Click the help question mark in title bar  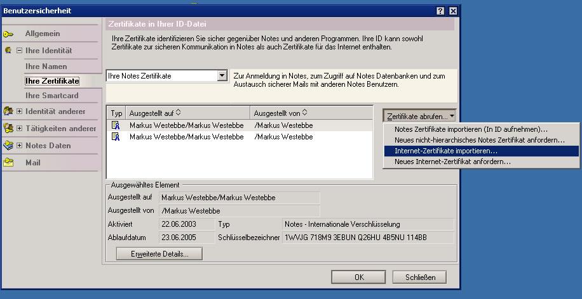[x=440, y=11]
